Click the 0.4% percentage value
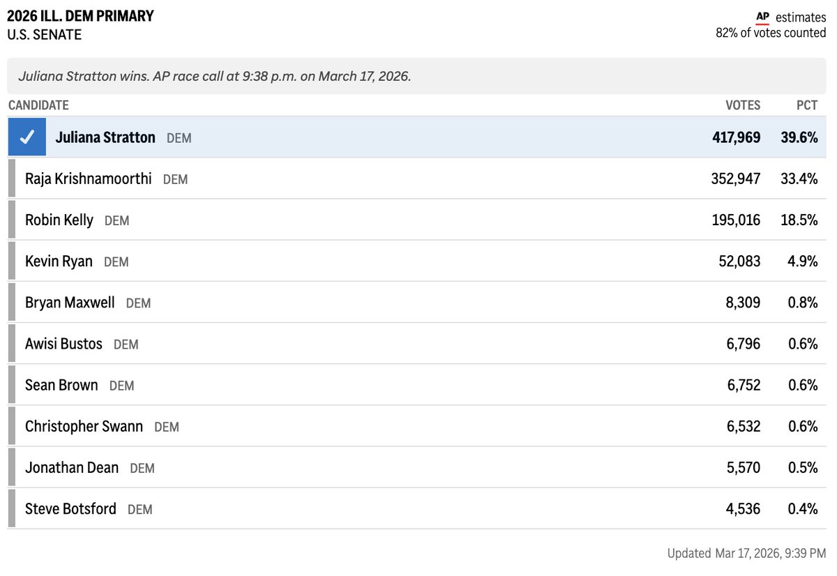 [x=803, y=508]
